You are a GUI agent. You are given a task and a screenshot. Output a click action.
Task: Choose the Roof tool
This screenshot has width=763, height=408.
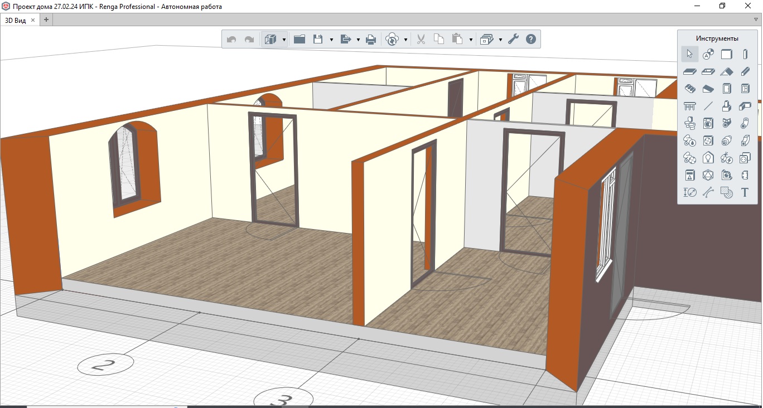(726, 71)
